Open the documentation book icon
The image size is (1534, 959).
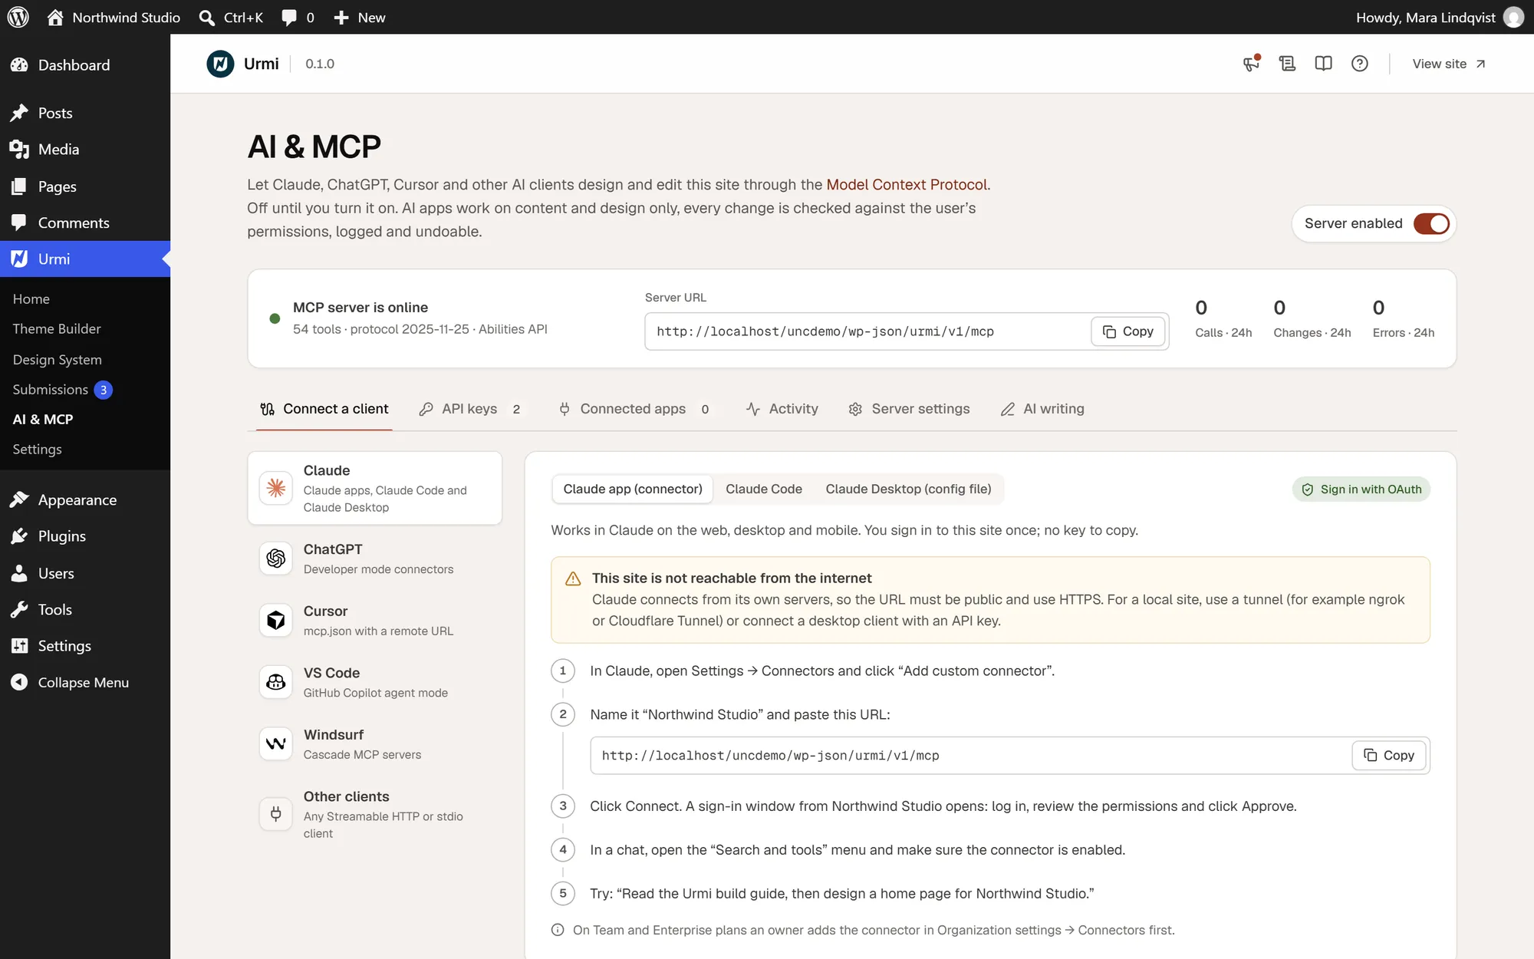(1323, 64)
